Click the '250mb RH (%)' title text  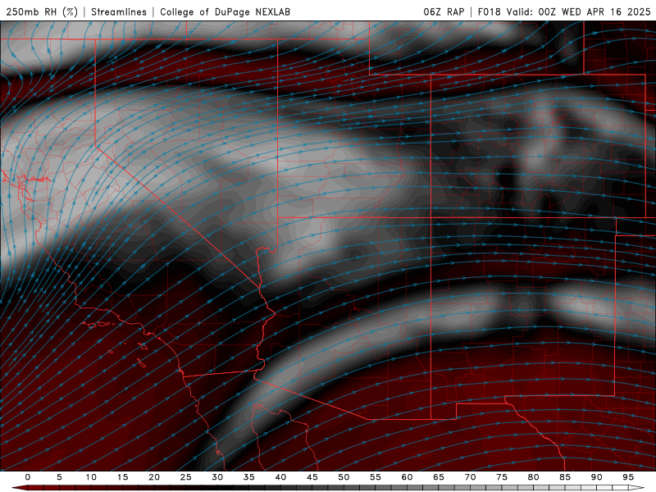point(42,11)
